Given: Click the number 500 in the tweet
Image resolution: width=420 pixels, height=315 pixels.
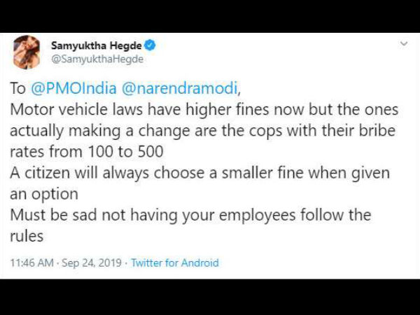Looking at the screenshot, I should pos(150,152).
